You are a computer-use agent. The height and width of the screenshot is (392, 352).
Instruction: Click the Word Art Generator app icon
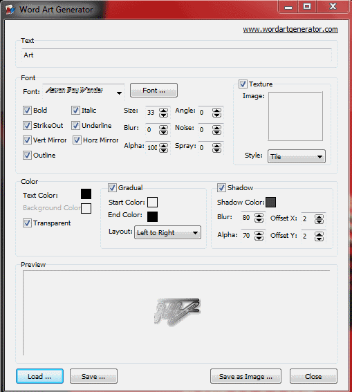click(x=10, y=10)
